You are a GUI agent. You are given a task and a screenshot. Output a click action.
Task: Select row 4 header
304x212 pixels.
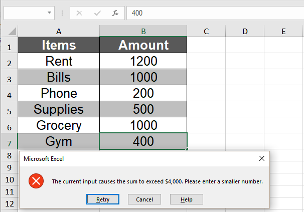(10, 94)
